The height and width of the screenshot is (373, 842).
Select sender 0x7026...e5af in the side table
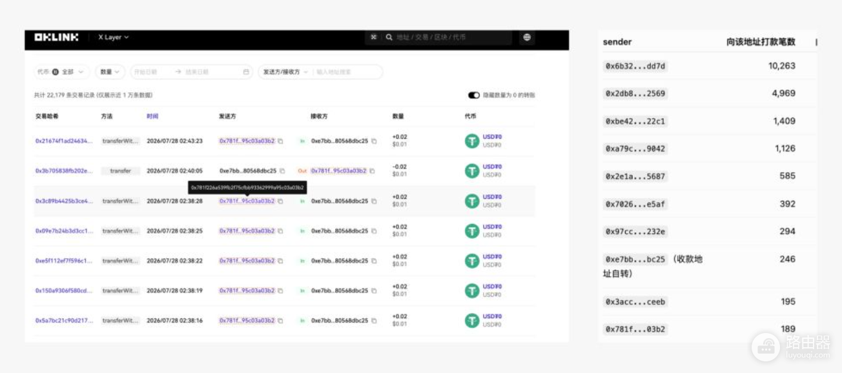click(x=635, y=204)
